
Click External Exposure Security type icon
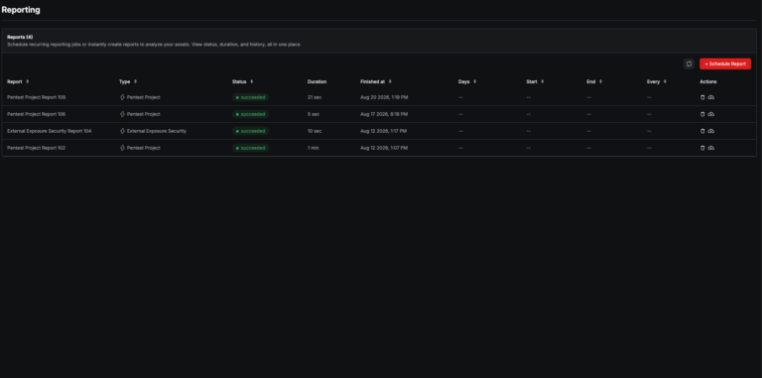pyautogui.click(x=122, y=131)
